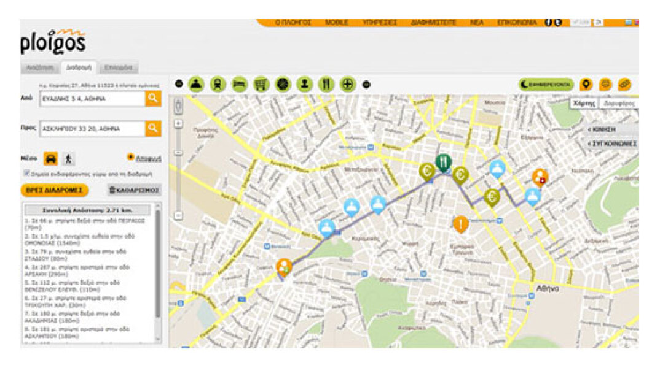
Task: Click search icon next to the Από field
Action: pos(153,98)
